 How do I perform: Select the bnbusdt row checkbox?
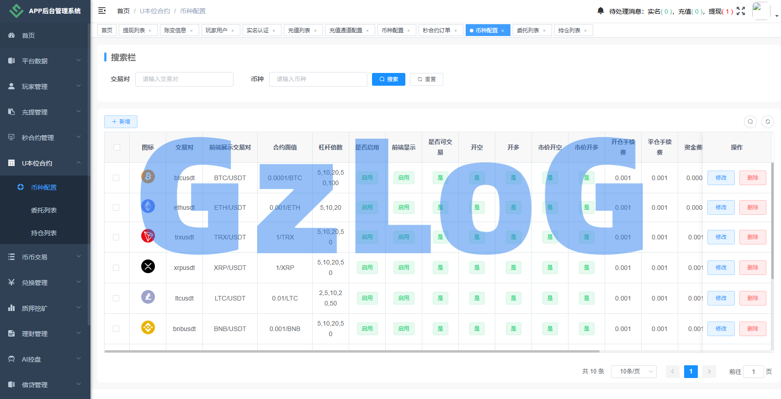coord(116,329)
